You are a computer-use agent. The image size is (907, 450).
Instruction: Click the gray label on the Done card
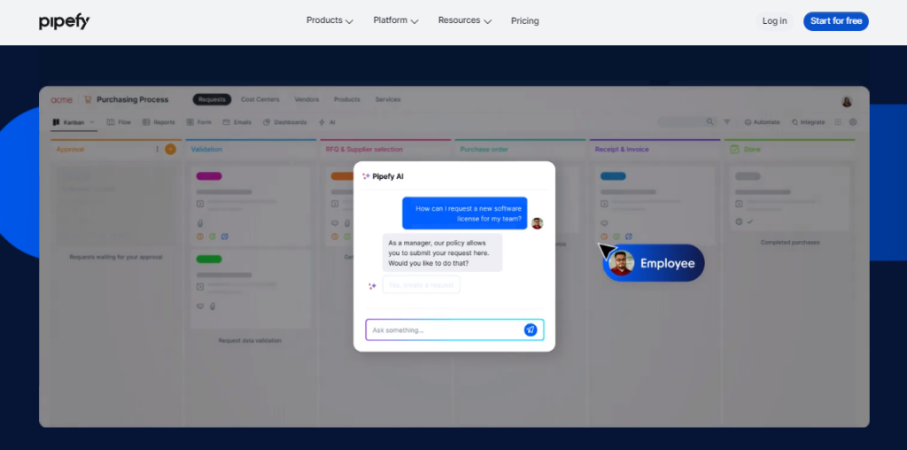point(748,176)
